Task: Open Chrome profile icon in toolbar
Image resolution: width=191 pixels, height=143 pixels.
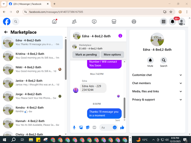Action: (x=180, y=12)
